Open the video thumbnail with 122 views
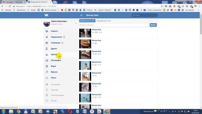Screen dimensions: 202x114 coord(85,33)
